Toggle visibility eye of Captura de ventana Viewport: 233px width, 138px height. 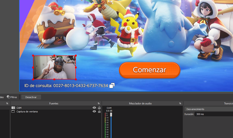coord(94,111)
